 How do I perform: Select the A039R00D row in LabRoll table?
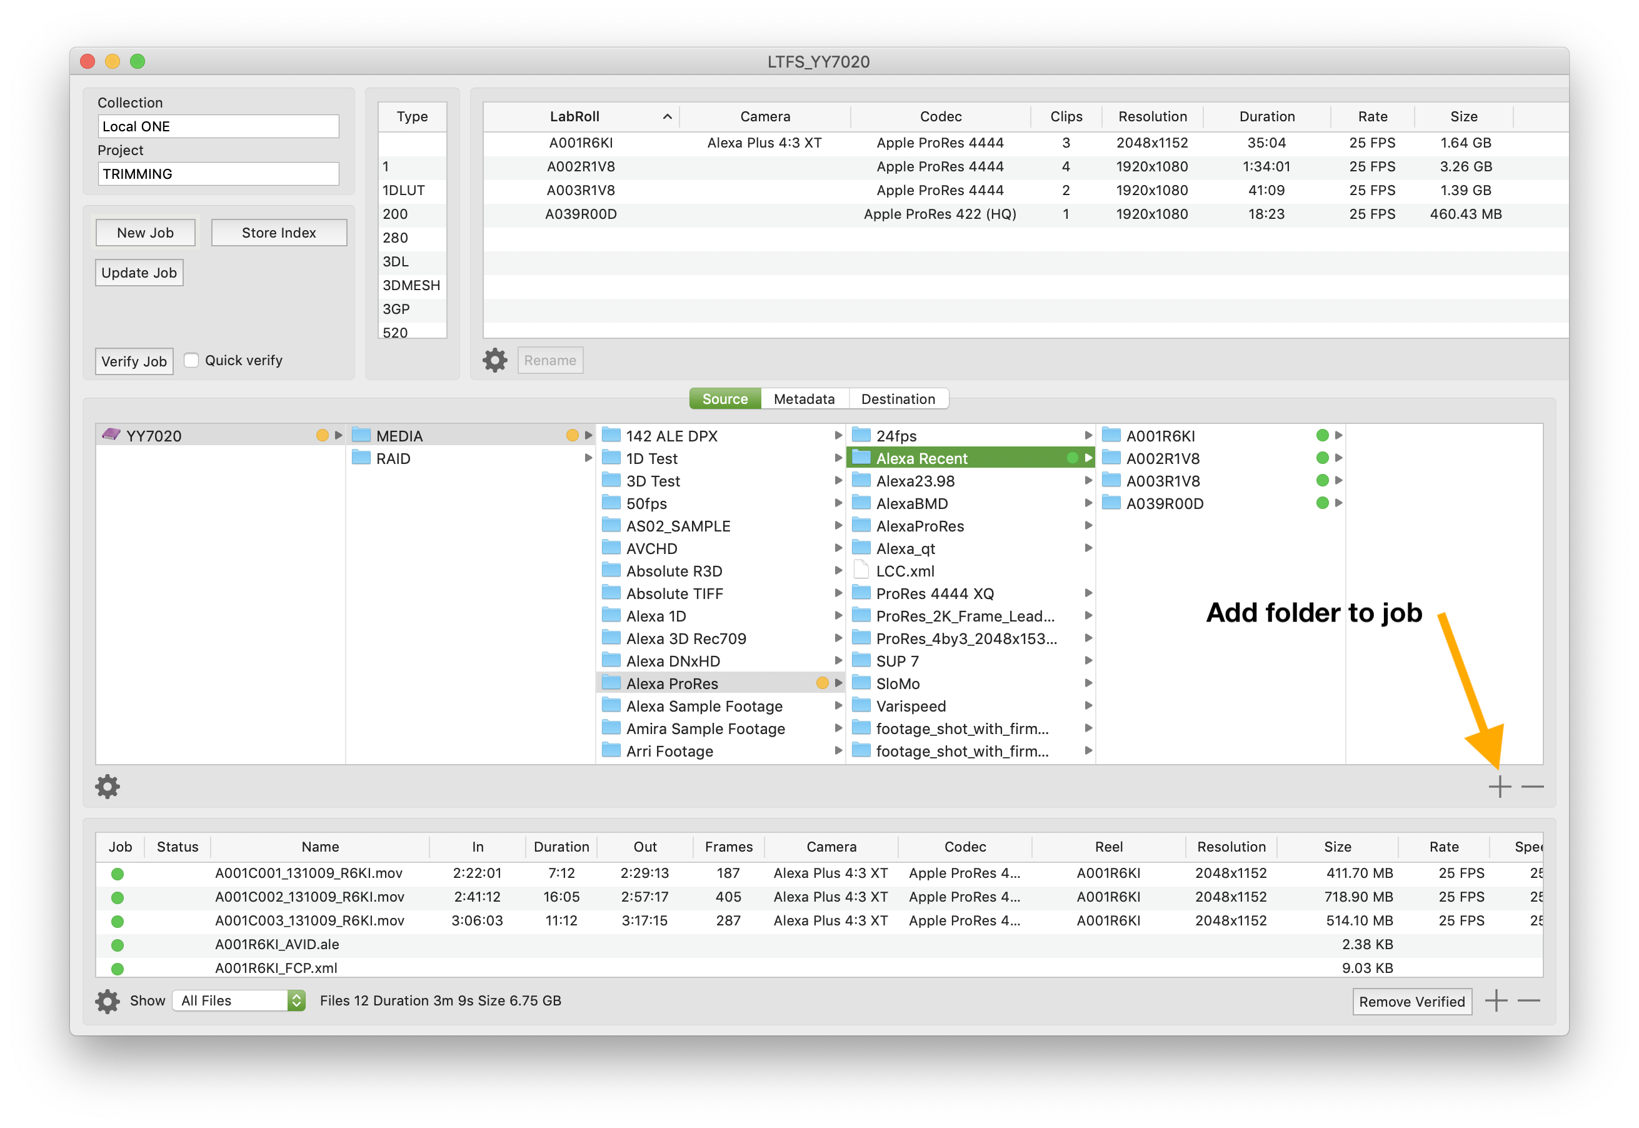1025,214
